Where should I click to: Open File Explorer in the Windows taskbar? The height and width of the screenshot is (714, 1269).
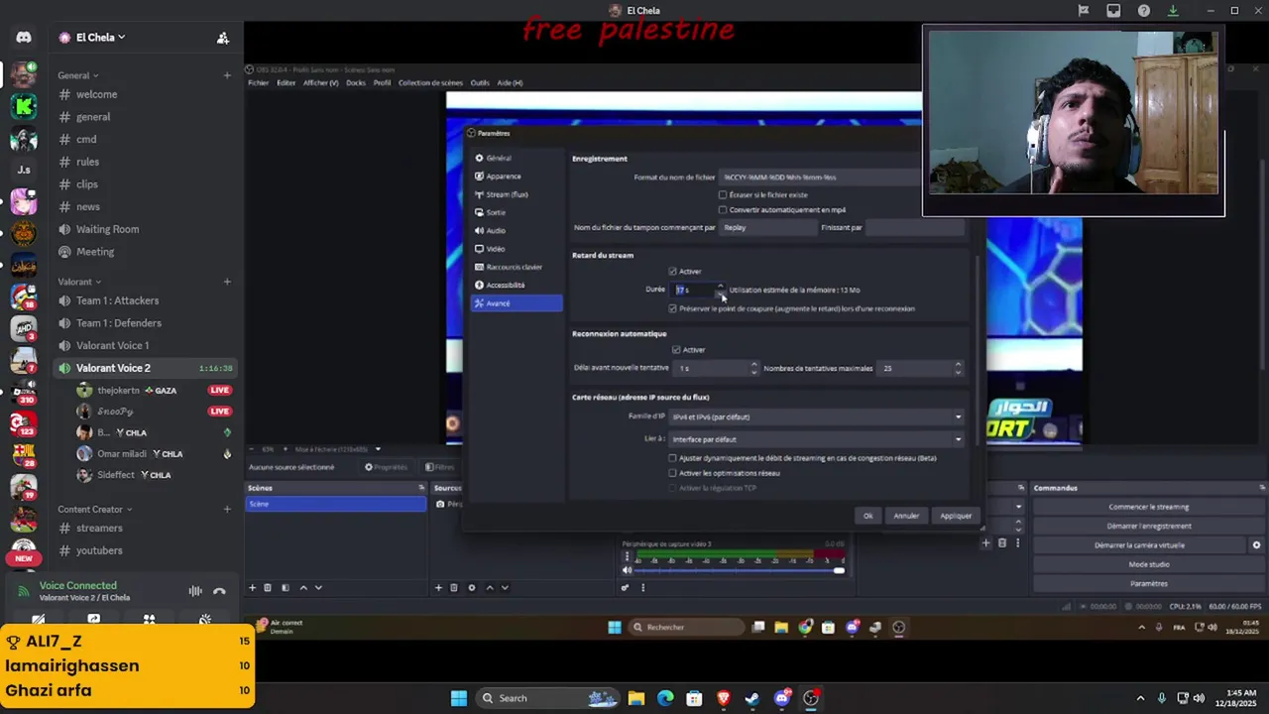click(636, 698)
